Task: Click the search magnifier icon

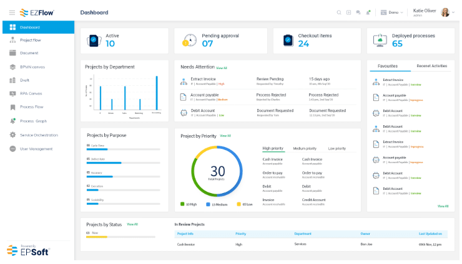Action: [x=339, y=12]
